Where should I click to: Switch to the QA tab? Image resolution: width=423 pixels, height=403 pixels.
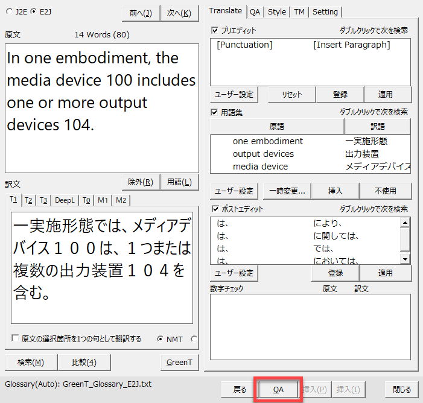point(255,11)
